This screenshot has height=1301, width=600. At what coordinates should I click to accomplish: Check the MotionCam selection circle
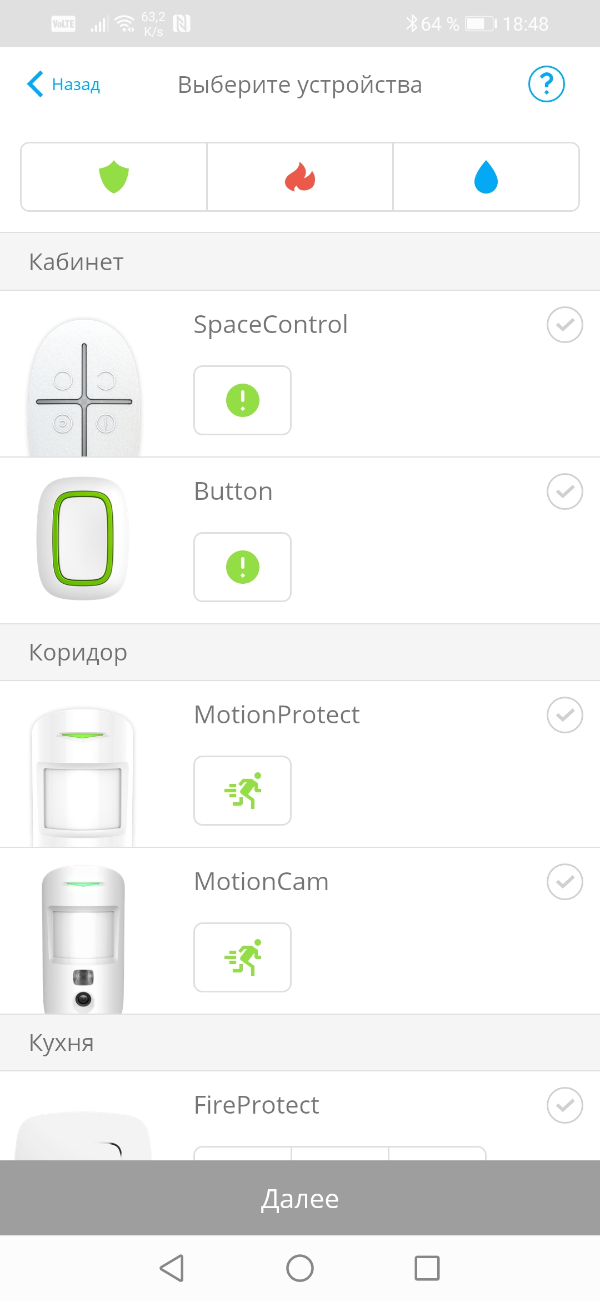coord(564,882)
